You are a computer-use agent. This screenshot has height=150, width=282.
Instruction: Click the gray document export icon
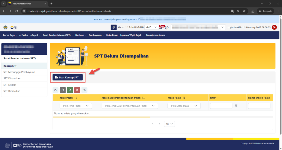click(63, 90)
